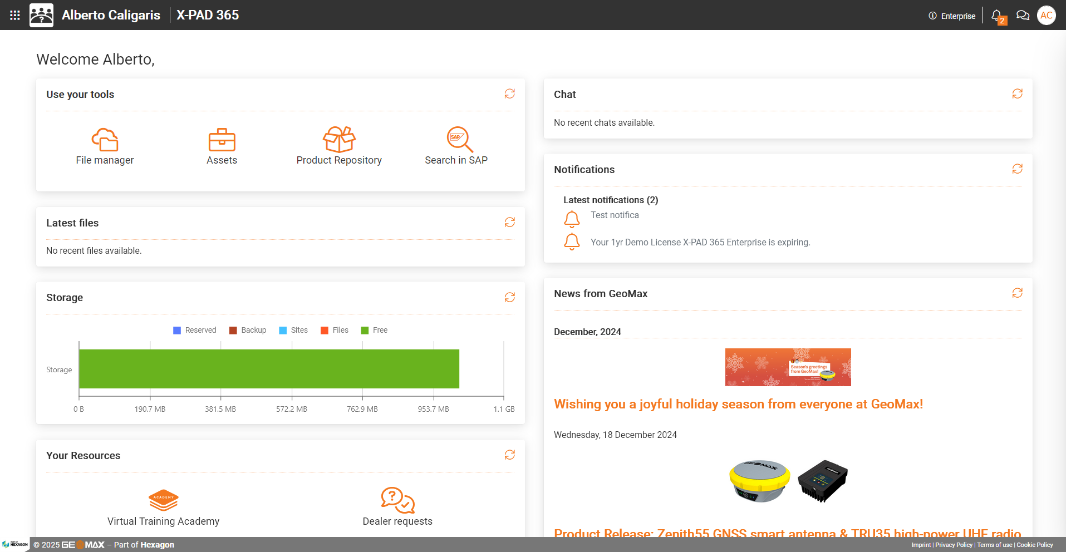The height and width of the screenshot is (552, 1066).
Task: Open the holiday season news headline
Action: (x=738, y=405)
